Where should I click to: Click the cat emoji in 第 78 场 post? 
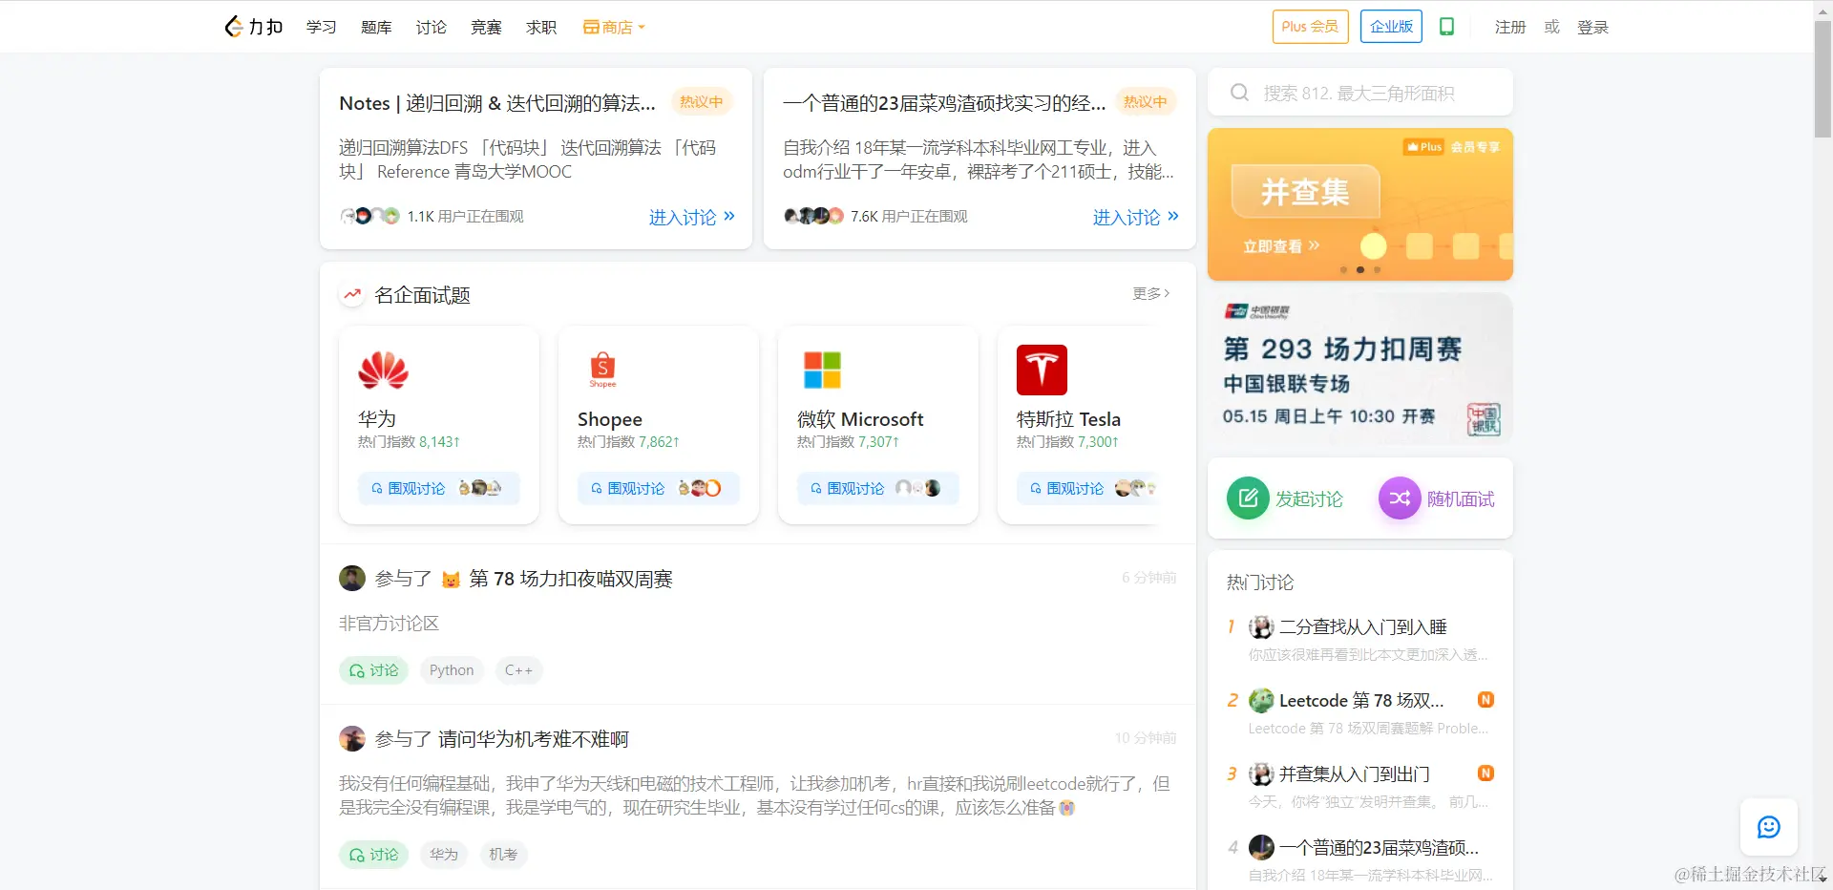451,580
